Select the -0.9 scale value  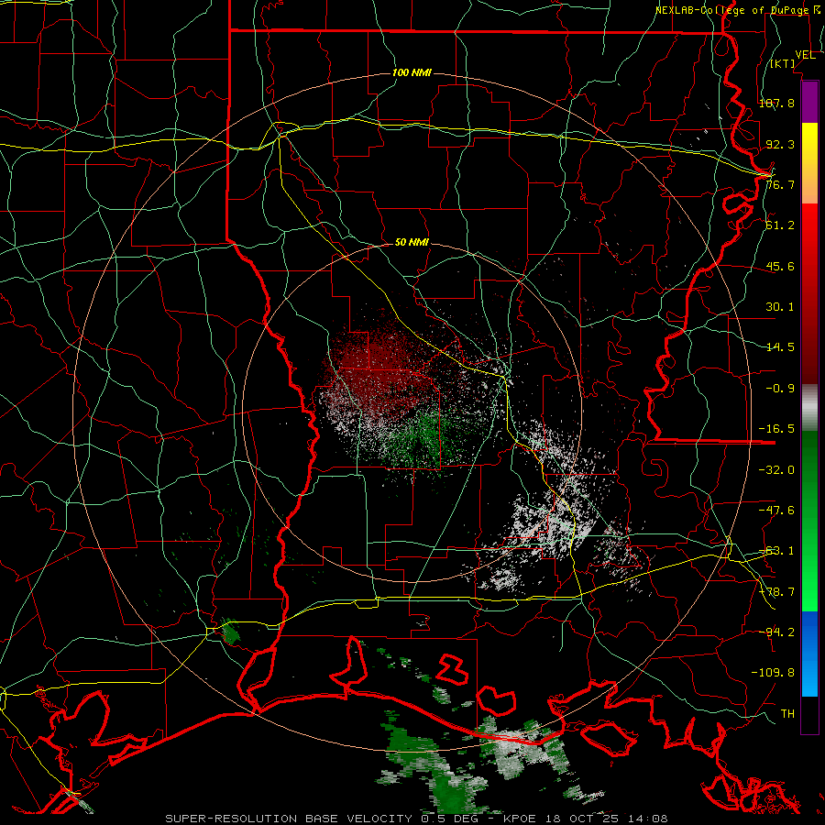click(x=780, y=389)
